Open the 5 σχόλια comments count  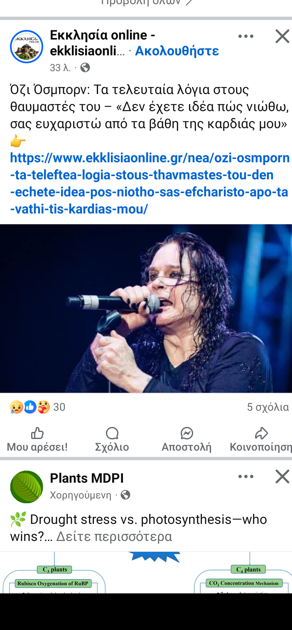[268, 407]
